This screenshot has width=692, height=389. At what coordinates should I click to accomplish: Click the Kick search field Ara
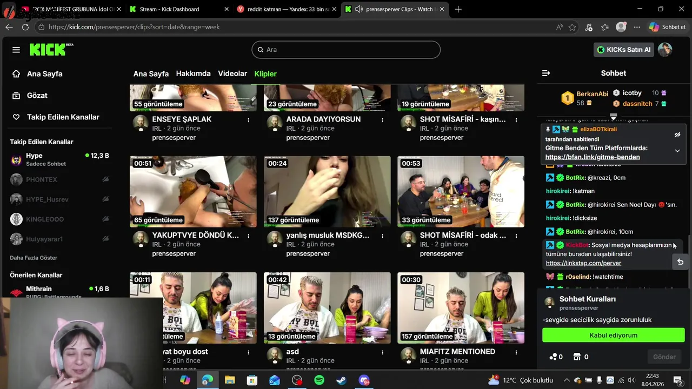click(x=346, y=50)
